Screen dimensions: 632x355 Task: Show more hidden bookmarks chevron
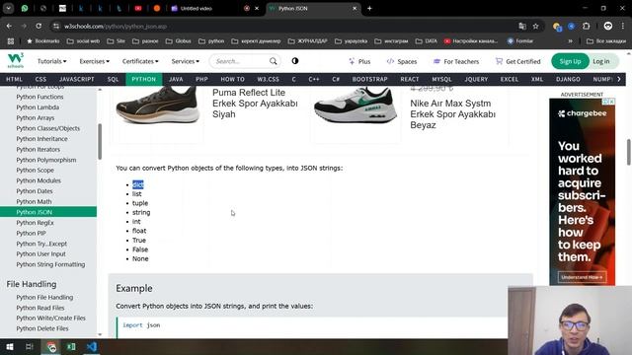point(571,41)
